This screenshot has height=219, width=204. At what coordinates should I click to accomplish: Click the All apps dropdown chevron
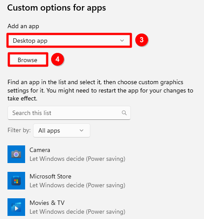click(82, 130)
